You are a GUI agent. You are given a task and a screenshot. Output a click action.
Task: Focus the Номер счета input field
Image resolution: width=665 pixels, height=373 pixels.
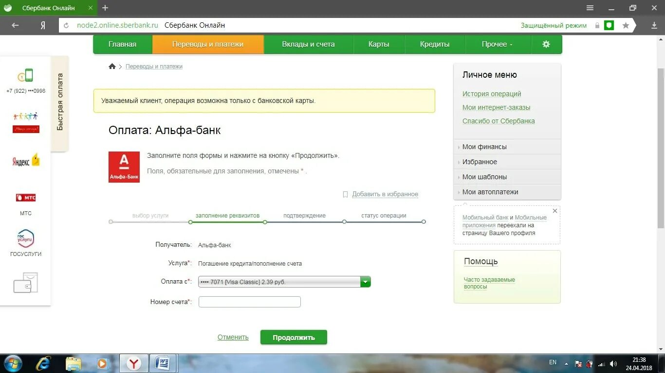[x=250, y=302]
